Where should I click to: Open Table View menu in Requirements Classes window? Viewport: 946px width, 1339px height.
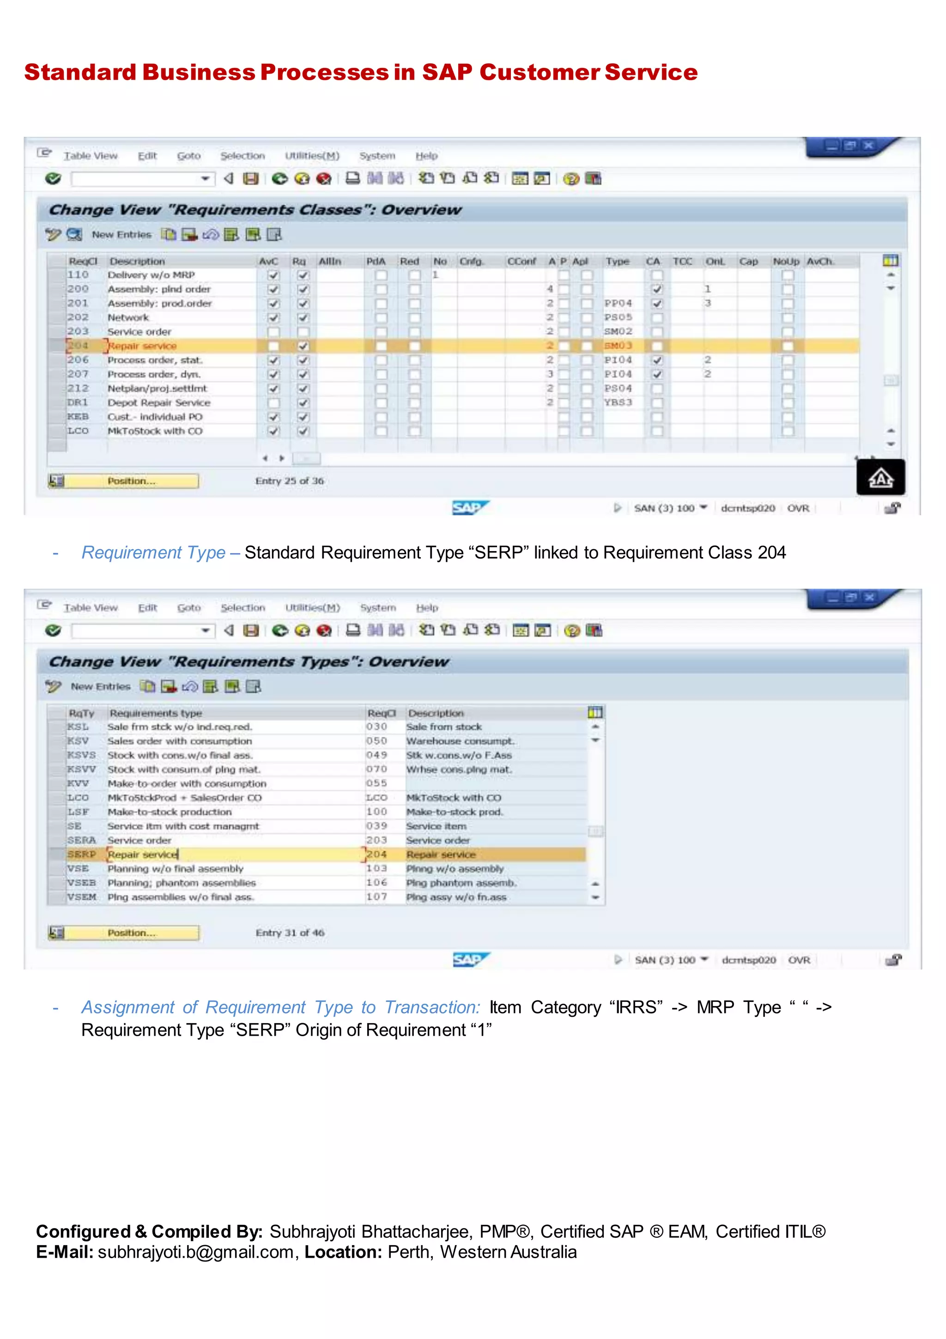click(90, 156)
